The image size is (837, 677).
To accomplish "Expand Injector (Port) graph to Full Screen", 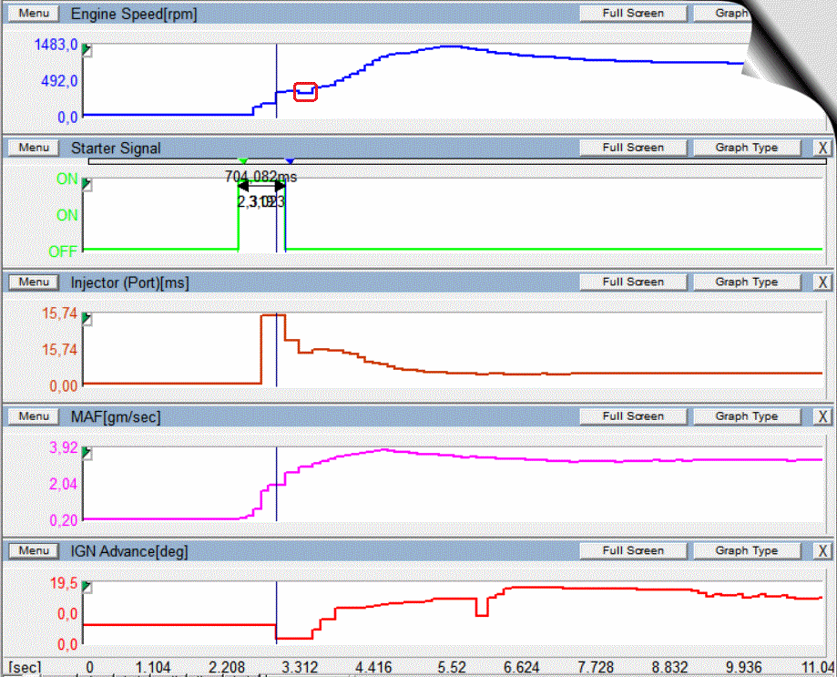I will pos(633,282).
